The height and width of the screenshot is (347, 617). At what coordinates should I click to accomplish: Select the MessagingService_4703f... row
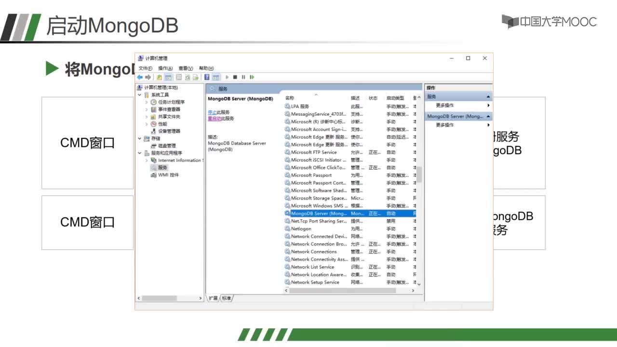pyautogui.click(x=350, y=114)
